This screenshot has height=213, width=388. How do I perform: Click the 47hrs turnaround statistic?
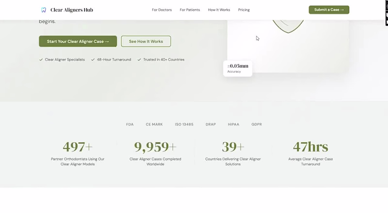(310, 147)
